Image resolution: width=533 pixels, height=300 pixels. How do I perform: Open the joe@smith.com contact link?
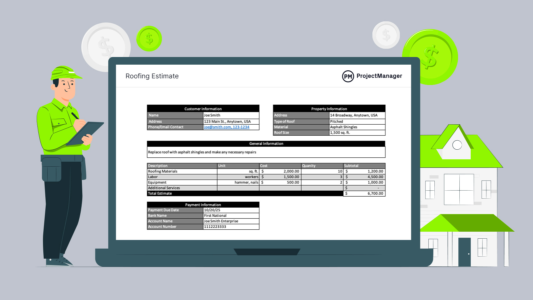[x=227, y=127]
